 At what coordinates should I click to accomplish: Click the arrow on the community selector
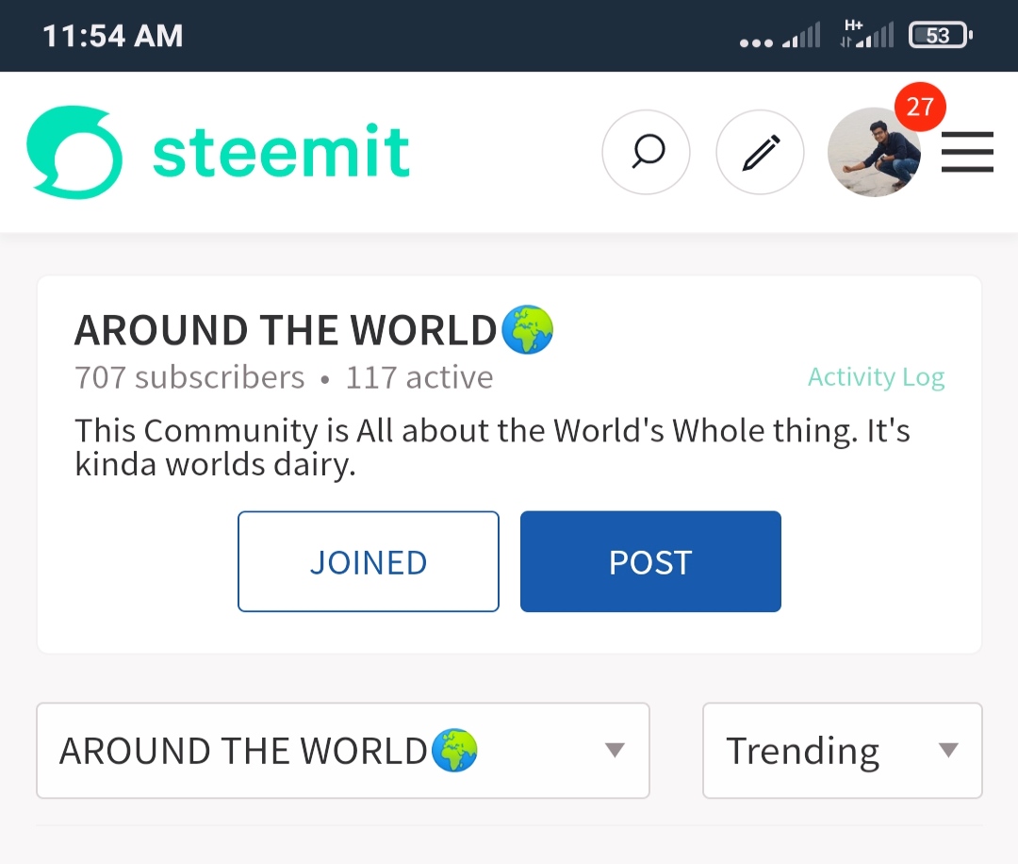click(615, 750)
